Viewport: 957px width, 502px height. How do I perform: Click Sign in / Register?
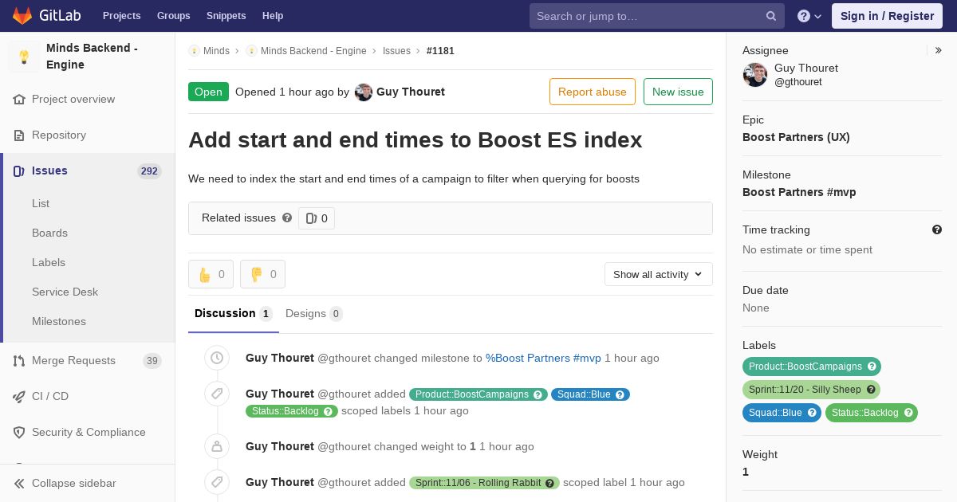click(x=887, y=16)
